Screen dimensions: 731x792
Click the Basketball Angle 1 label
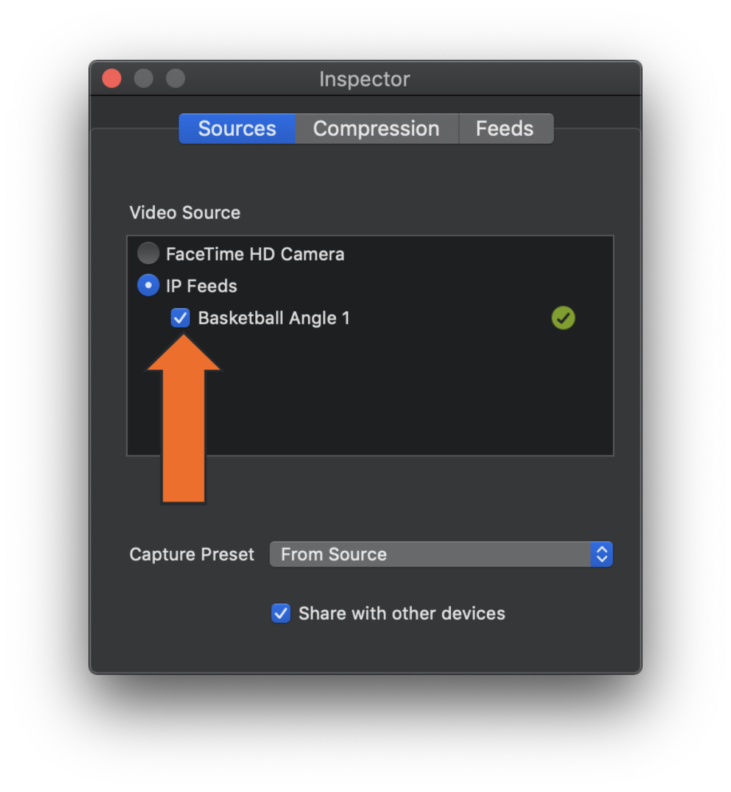tap(274, 317)
